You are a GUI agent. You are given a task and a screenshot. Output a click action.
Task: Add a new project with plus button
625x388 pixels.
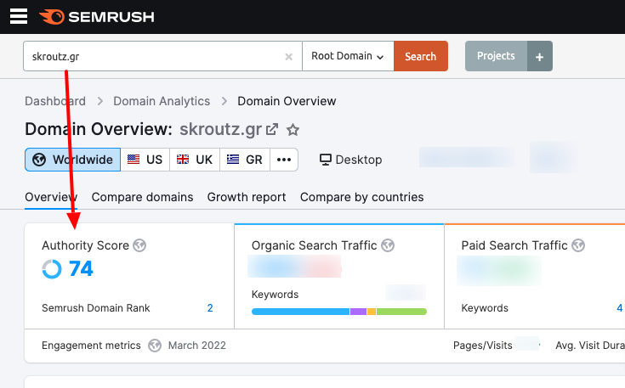point(540,57)
